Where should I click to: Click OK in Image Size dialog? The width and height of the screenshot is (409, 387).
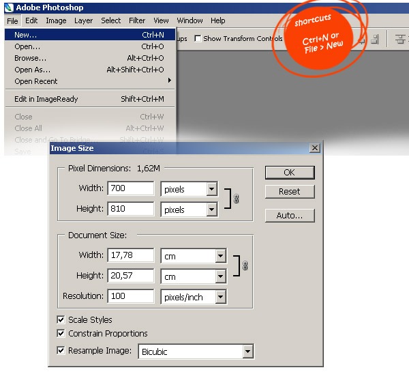(x=290, y=173)
